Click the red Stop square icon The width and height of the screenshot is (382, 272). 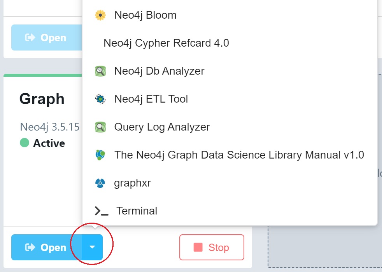pos(198,247)
